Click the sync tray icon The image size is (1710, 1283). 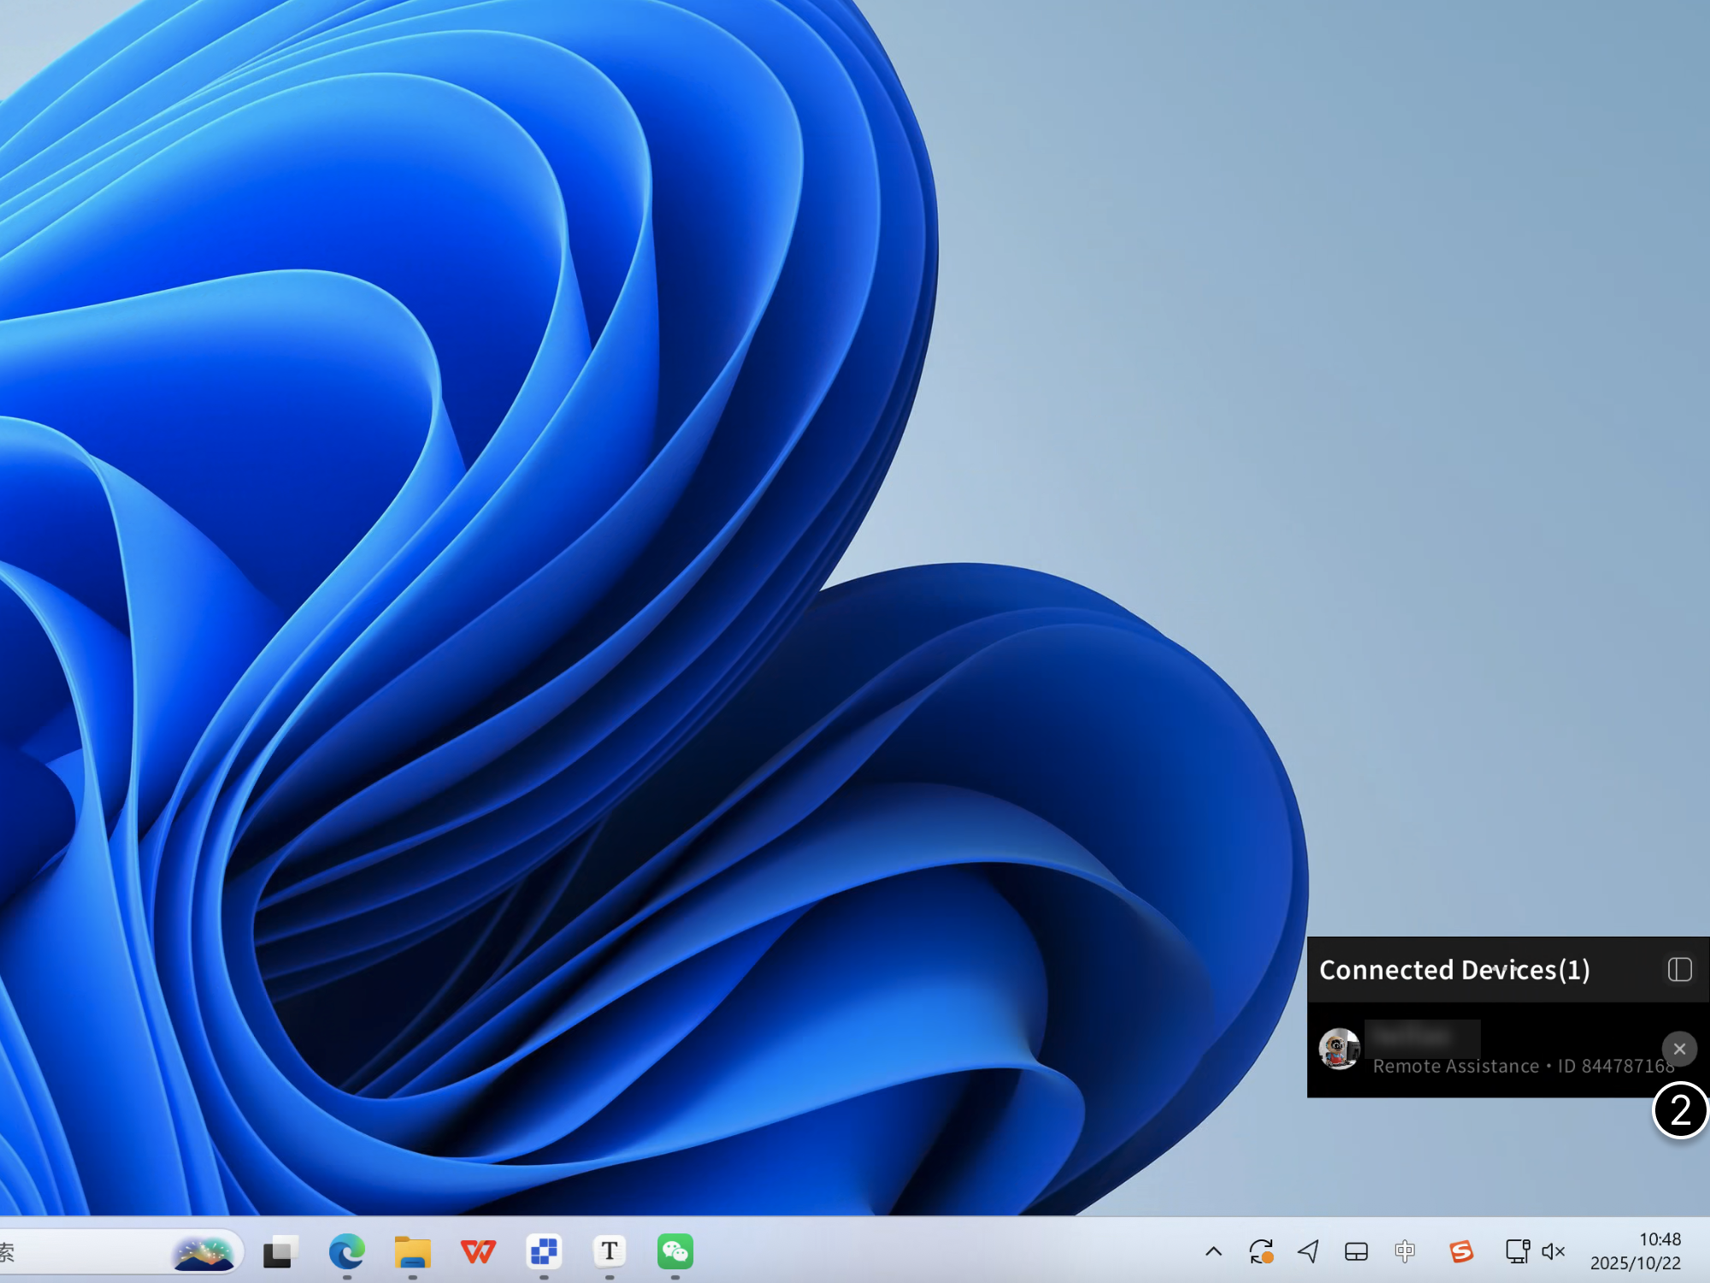pos(1261,1252)
